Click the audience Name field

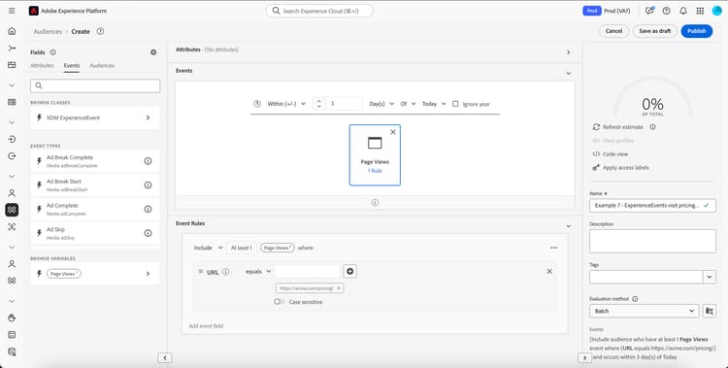point(652,206)
